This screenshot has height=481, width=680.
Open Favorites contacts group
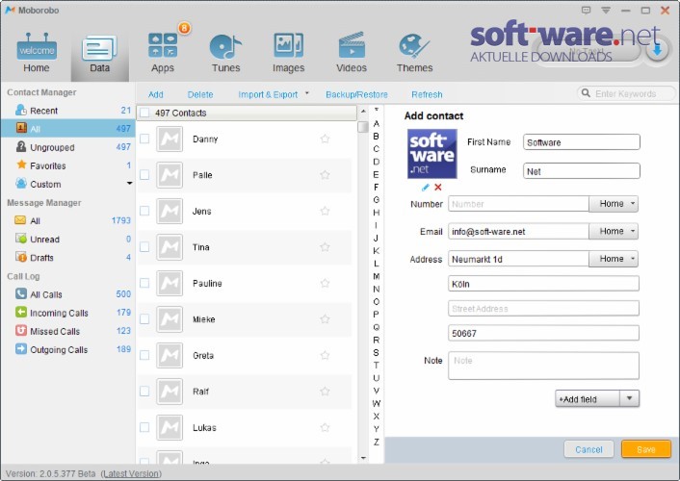[68, 165]
